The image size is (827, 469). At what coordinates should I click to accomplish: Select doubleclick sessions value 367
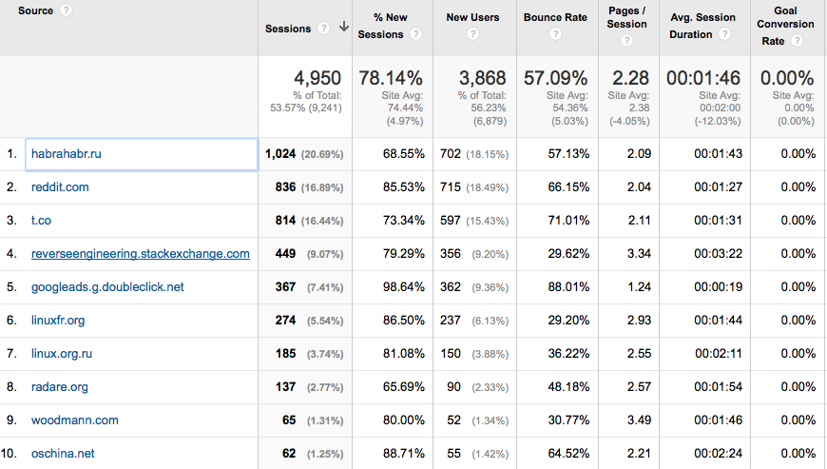point(285,286)
